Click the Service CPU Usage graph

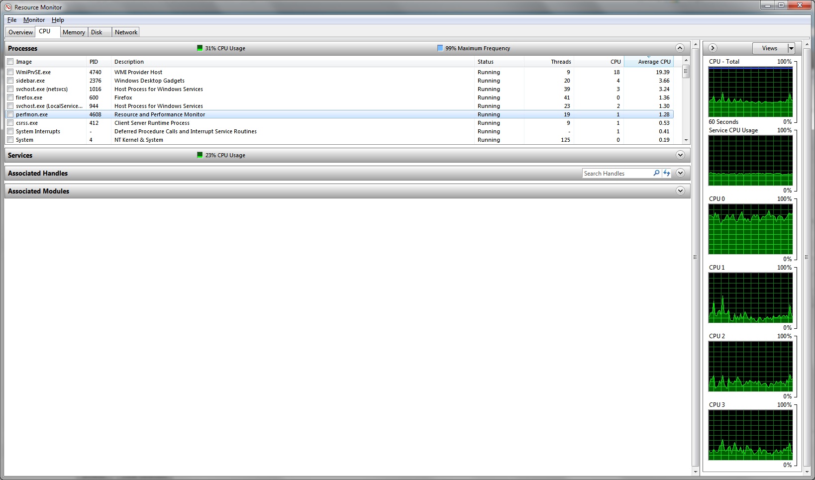(x=750, y=161)
